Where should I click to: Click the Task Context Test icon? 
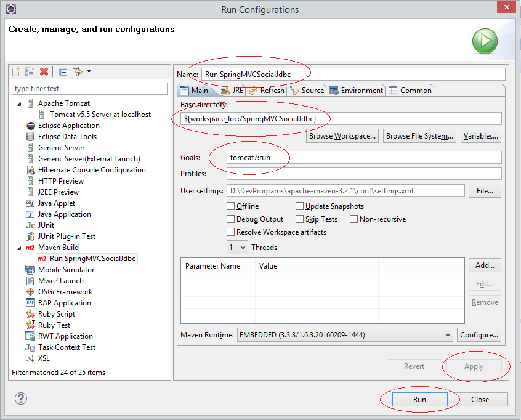tap(30, 347)
